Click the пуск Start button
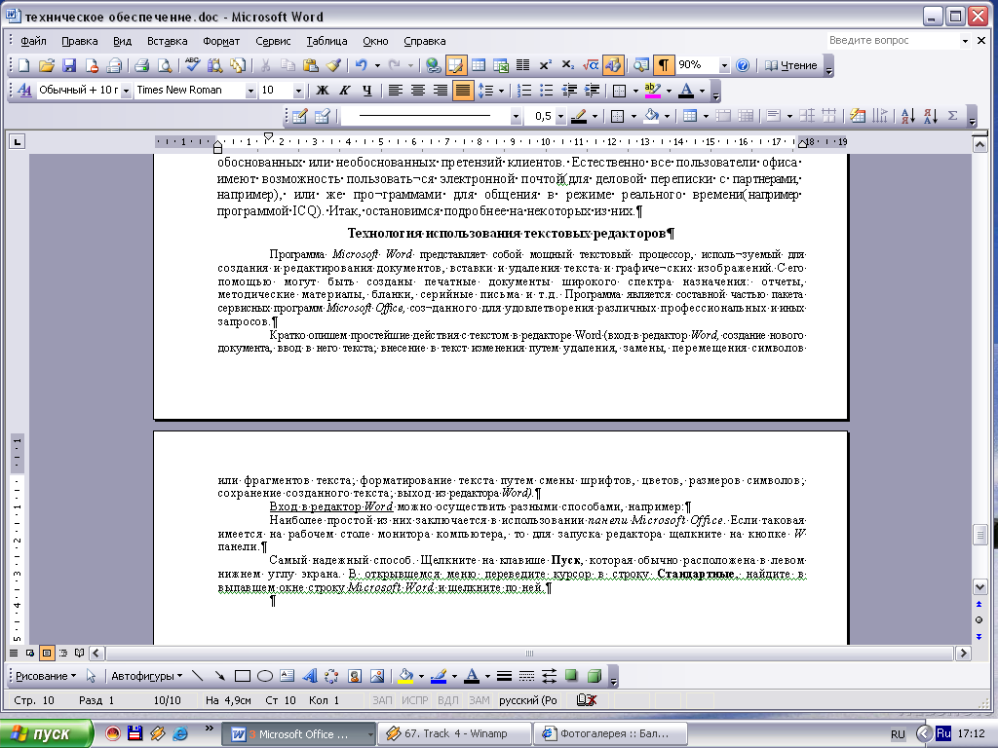 click(47, 734)
